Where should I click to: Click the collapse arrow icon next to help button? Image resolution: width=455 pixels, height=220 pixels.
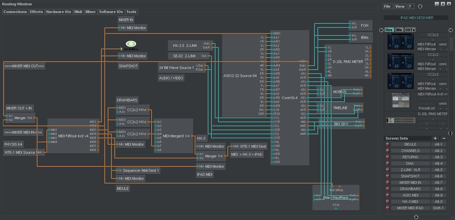point(420,6)
